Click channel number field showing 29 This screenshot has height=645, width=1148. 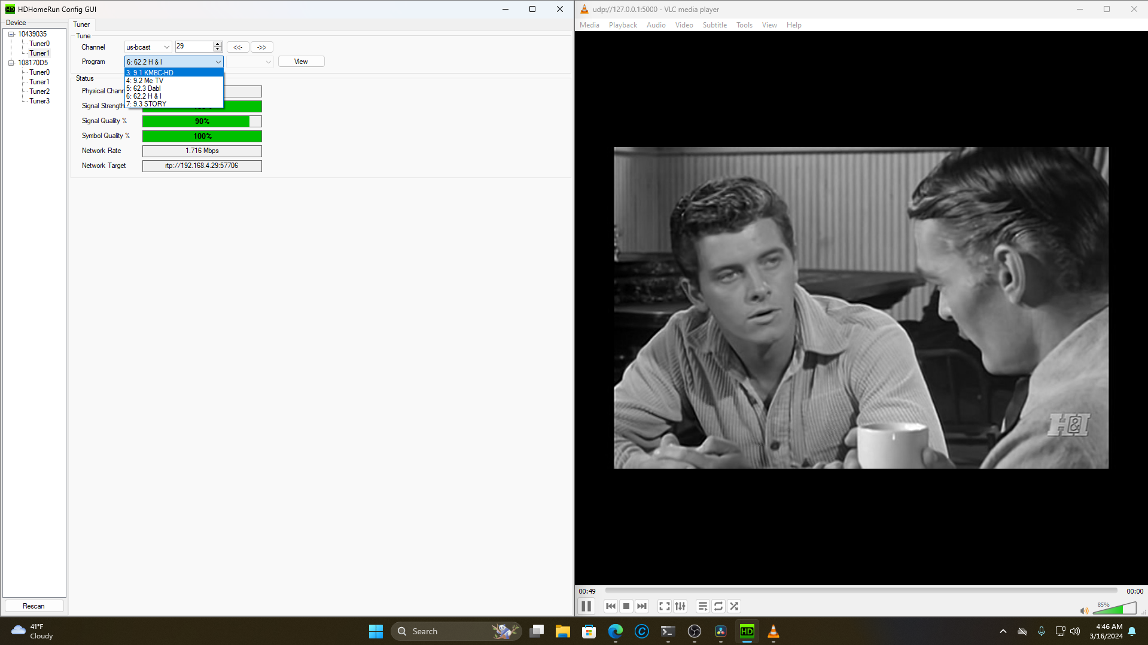[194, 47]
